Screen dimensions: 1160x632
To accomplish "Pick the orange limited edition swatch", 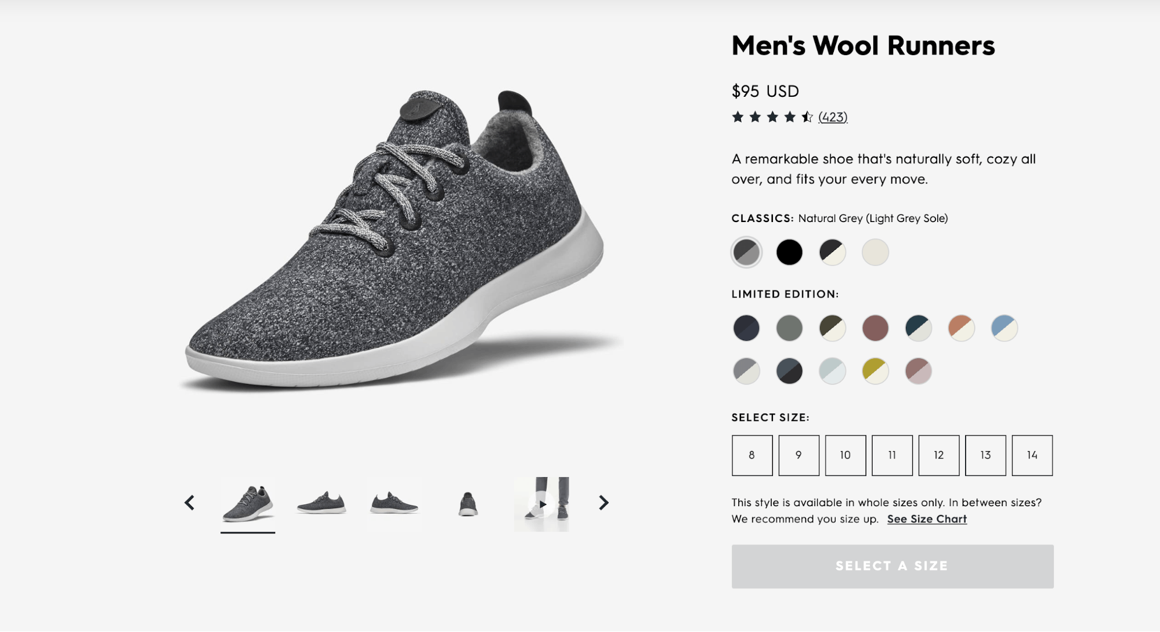I will [961, 328].
